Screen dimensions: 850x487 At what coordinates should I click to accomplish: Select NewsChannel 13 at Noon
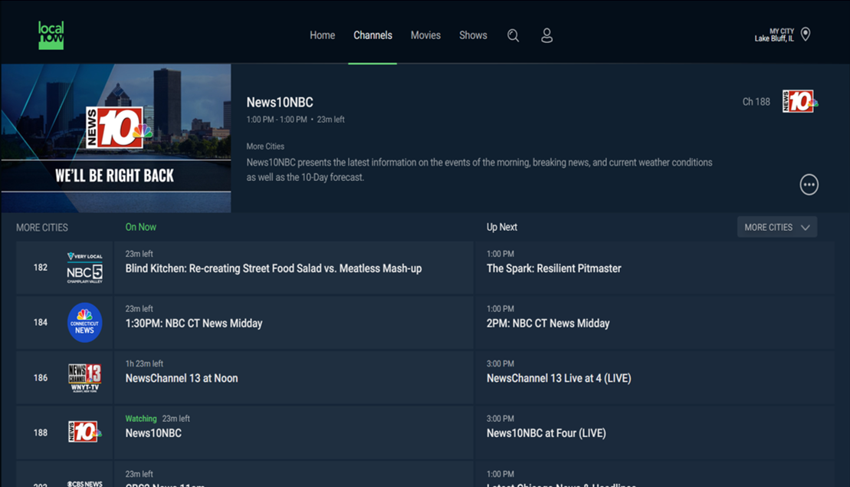(x=294, y=377)
